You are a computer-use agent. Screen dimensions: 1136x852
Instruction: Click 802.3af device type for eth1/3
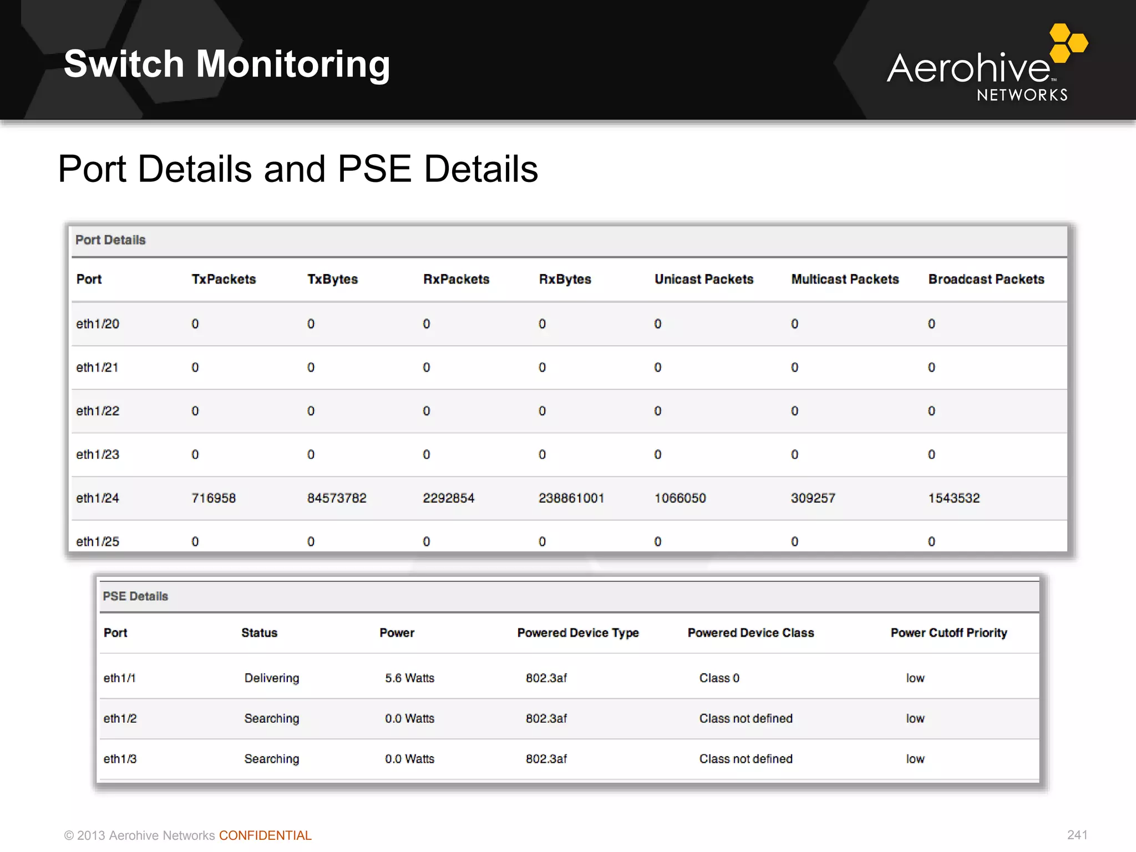(x=546, y=759)
